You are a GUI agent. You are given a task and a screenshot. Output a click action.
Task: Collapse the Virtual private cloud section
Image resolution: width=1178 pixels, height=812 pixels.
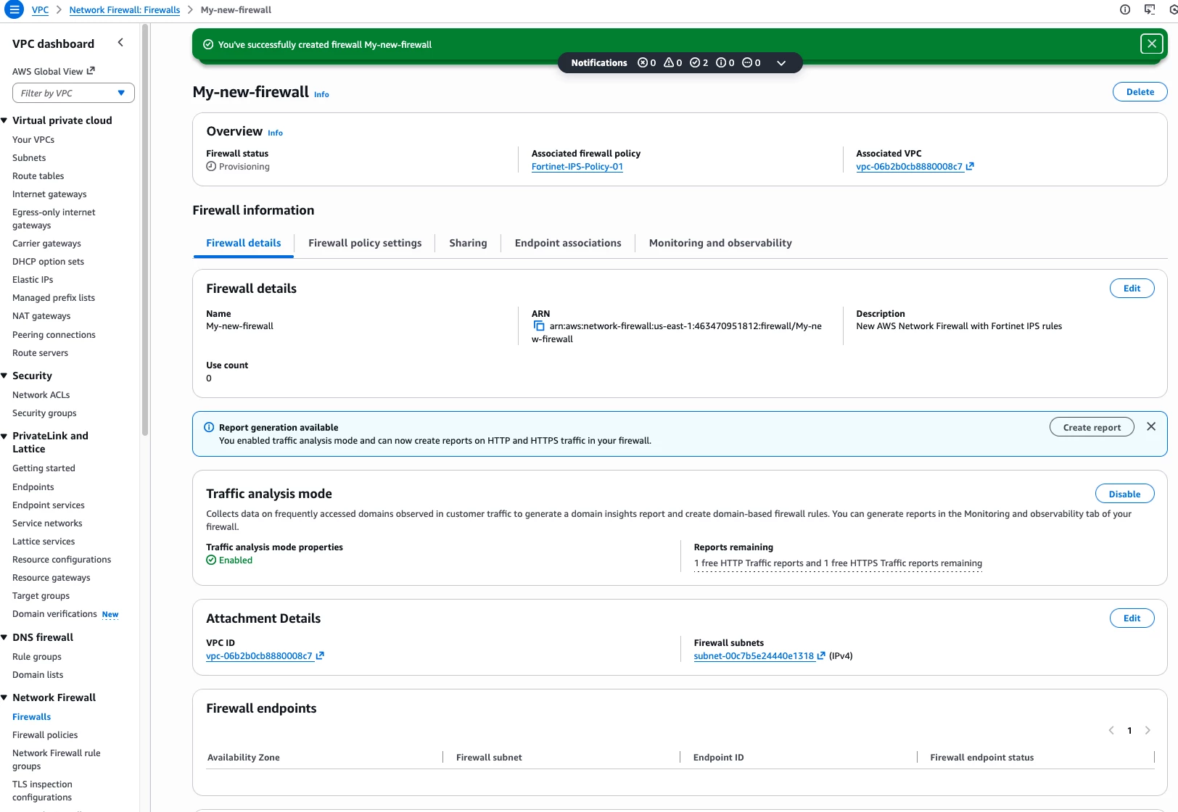pos(4,120)
